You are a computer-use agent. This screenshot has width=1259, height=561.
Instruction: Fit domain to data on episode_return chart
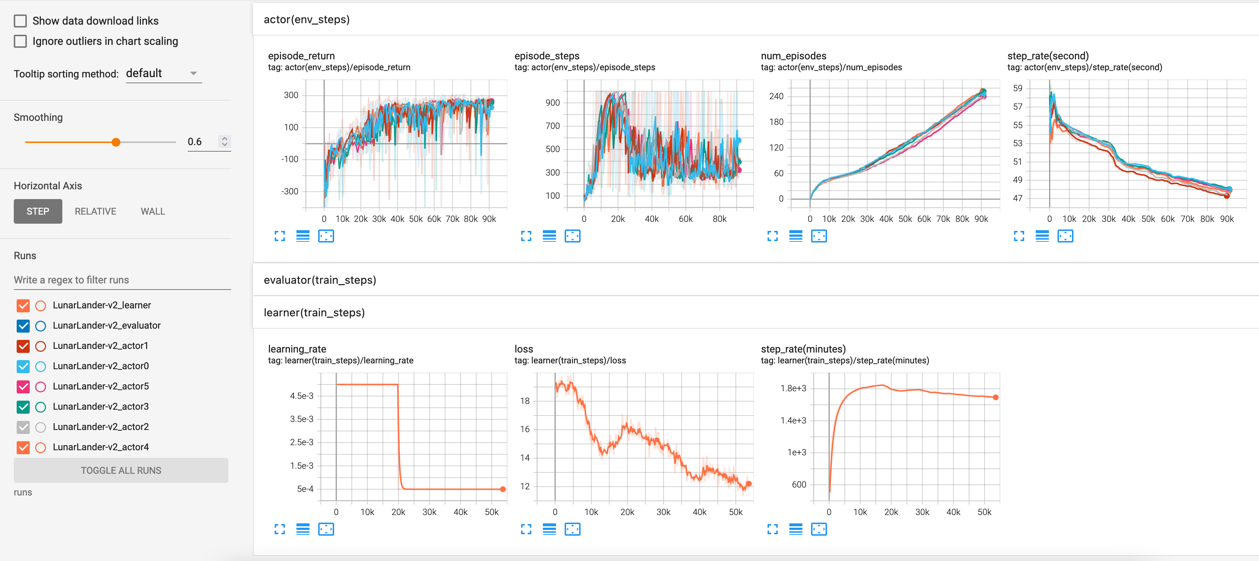[326, 236]
